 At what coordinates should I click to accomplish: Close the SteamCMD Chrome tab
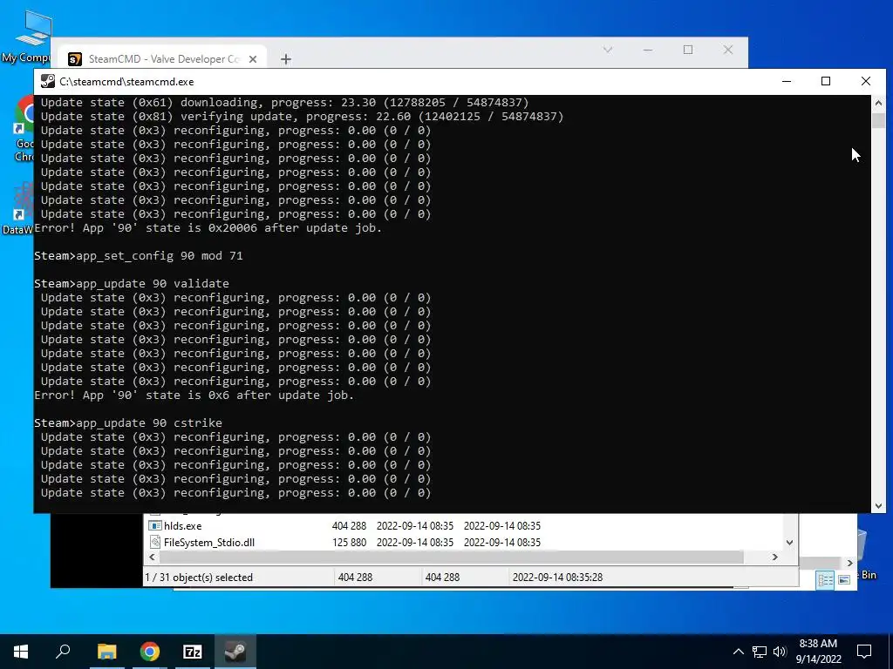[253, 59]
